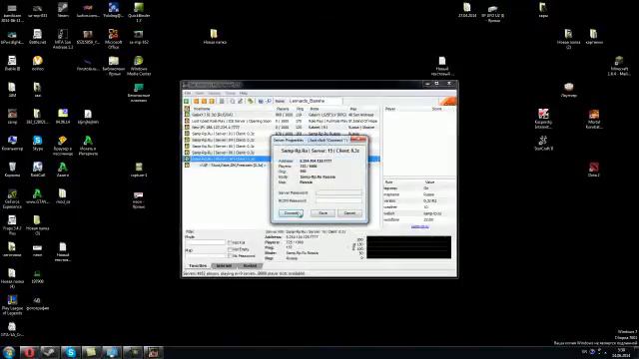Image resolution: width=639 pixels, height=359 pixels.
Task: Toggle the Not Full filter checkbox
Action: [230, 243]
